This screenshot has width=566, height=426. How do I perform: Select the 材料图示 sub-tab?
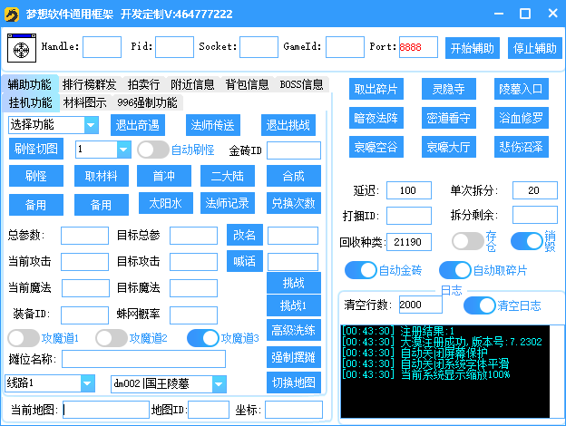[84, 102]
